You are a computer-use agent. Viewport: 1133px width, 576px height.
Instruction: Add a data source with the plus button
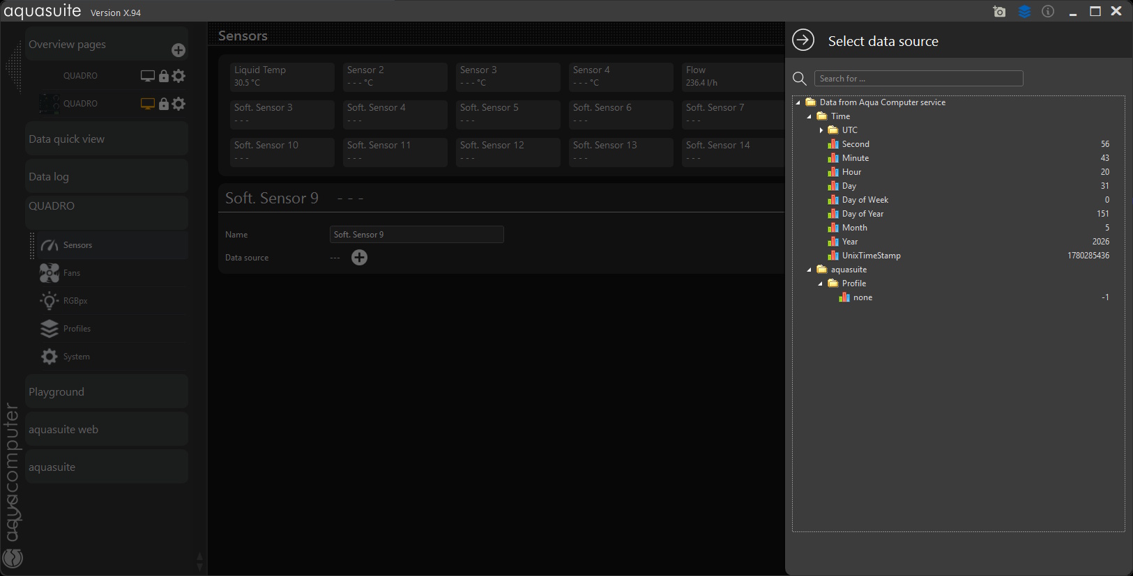point(360,258)
